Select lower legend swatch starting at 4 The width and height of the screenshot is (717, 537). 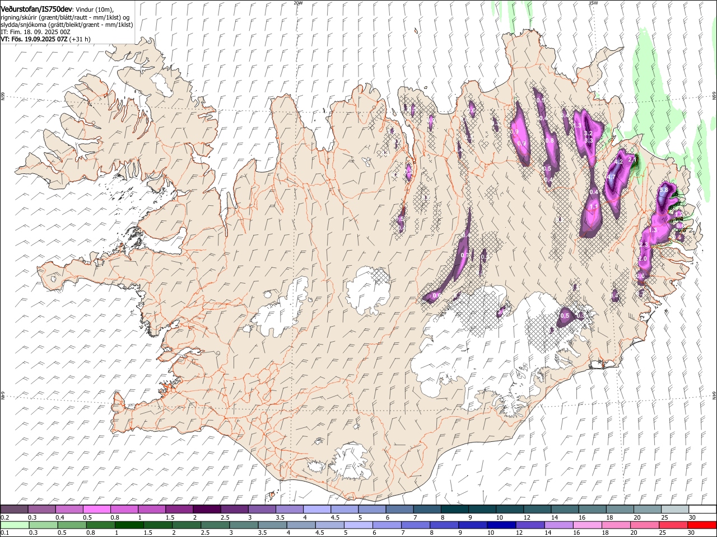301,525
